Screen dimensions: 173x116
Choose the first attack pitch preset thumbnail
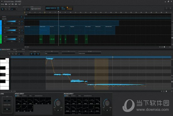click(19, 101)
